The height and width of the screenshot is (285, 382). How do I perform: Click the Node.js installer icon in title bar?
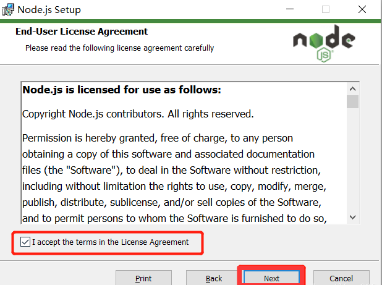pos(8,10)
